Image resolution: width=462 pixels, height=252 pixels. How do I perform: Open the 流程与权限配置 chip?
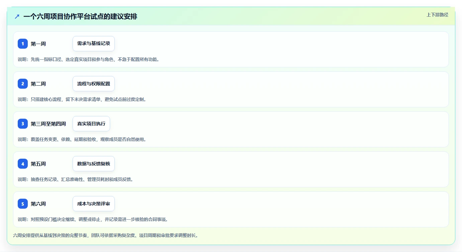pos(94,84)
